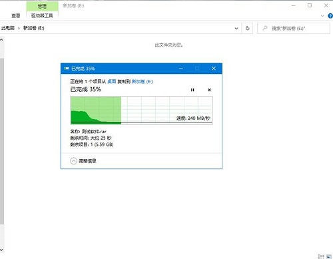
Task: Close the copy progress dialog window
Action: point(214,69)
